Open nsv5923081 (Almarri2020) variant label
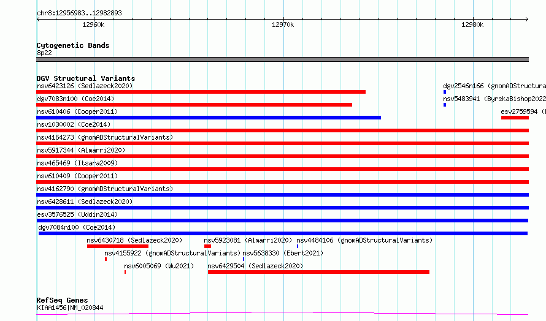Viewport: 546px width, 321px height. (248, 240)
